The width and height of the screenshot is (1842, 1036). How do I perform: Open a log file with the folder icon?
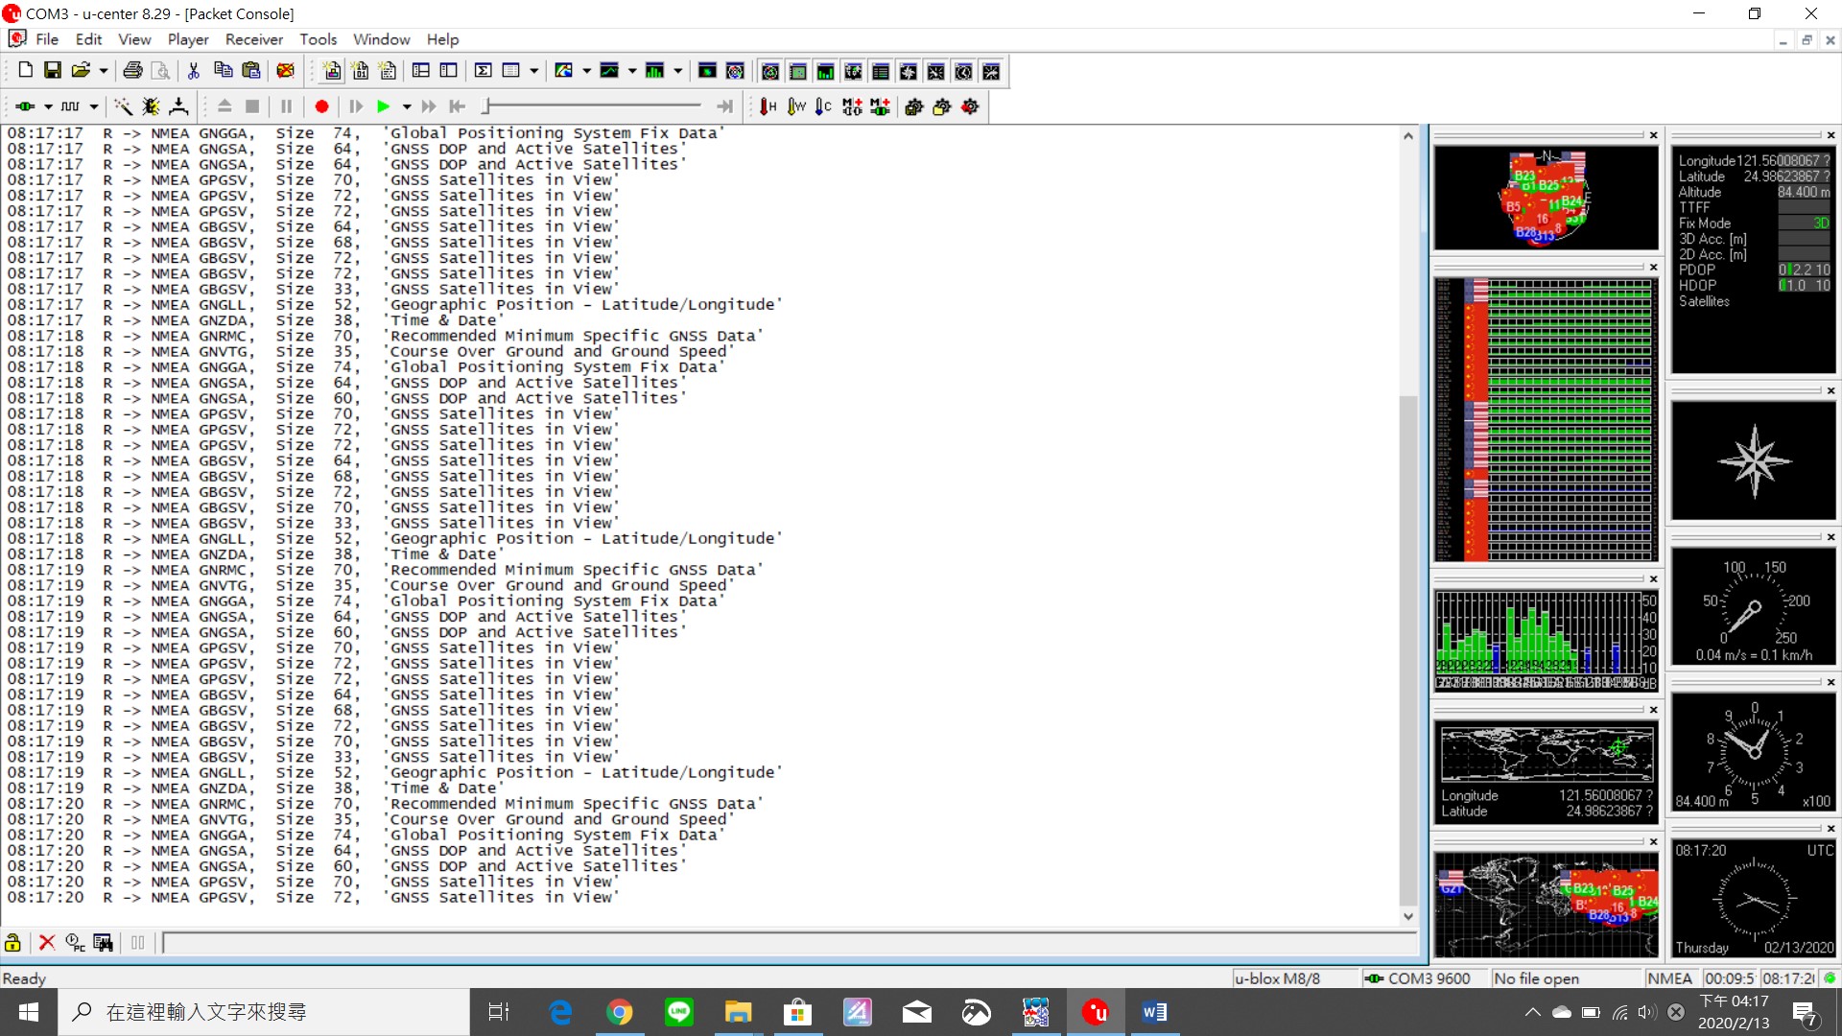point(82,70)
